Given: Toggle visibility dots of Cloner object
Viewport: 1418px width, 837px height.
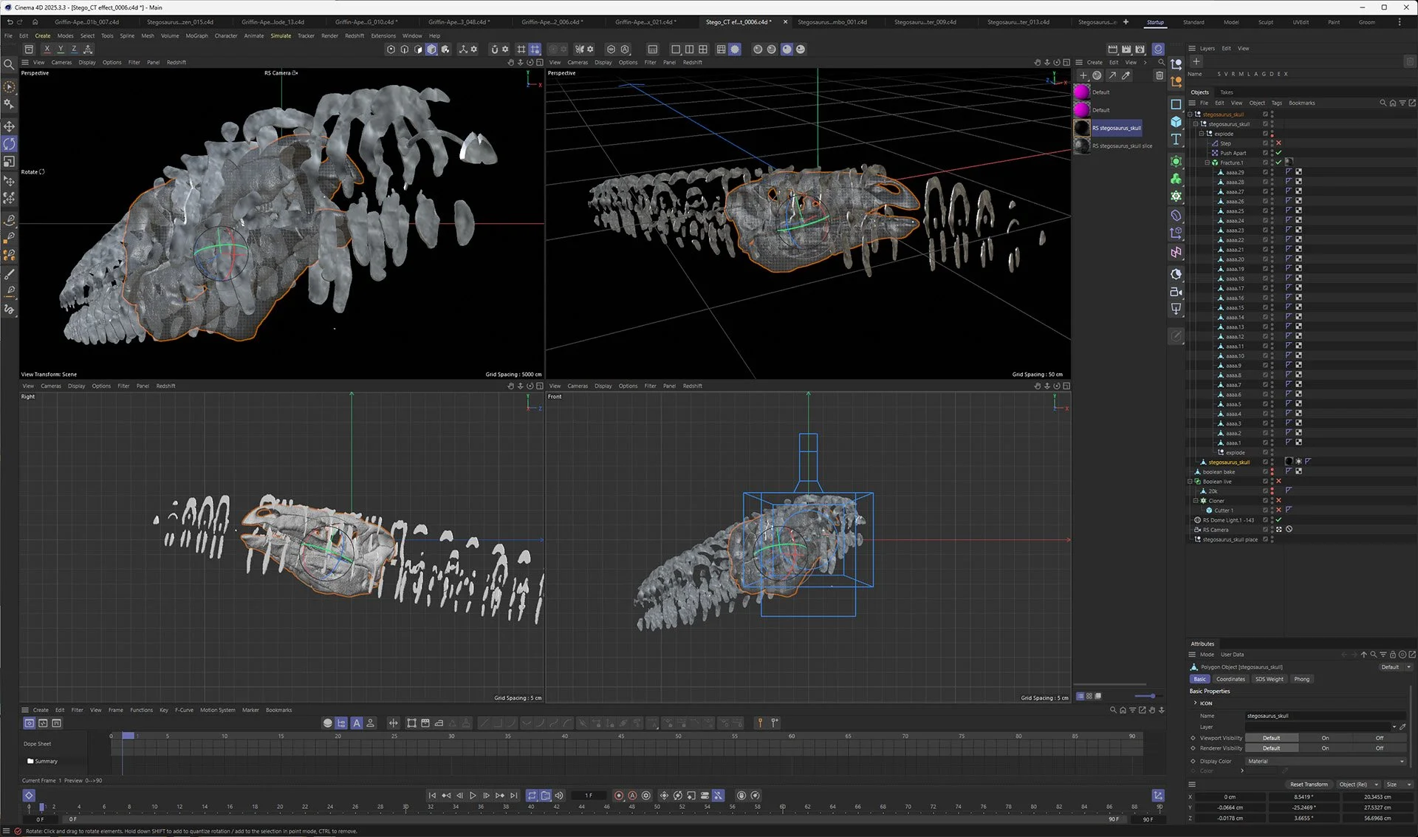Looking at the screenshot, I should 1272,501.
